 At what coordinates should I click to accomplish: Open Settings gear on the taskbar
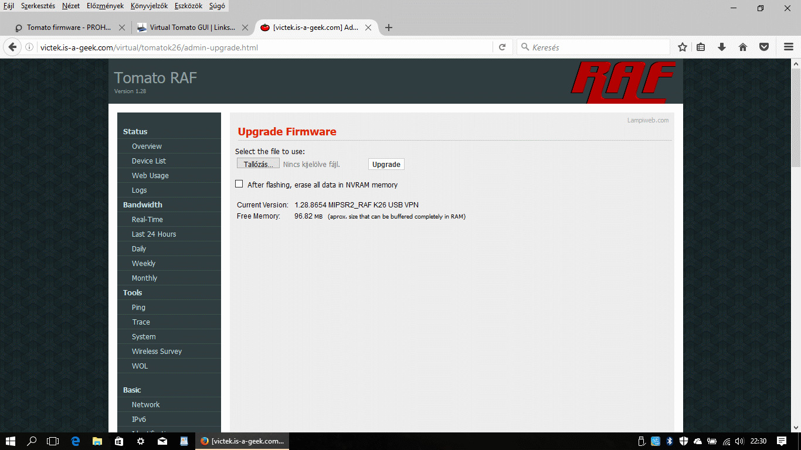pos(141,441)
